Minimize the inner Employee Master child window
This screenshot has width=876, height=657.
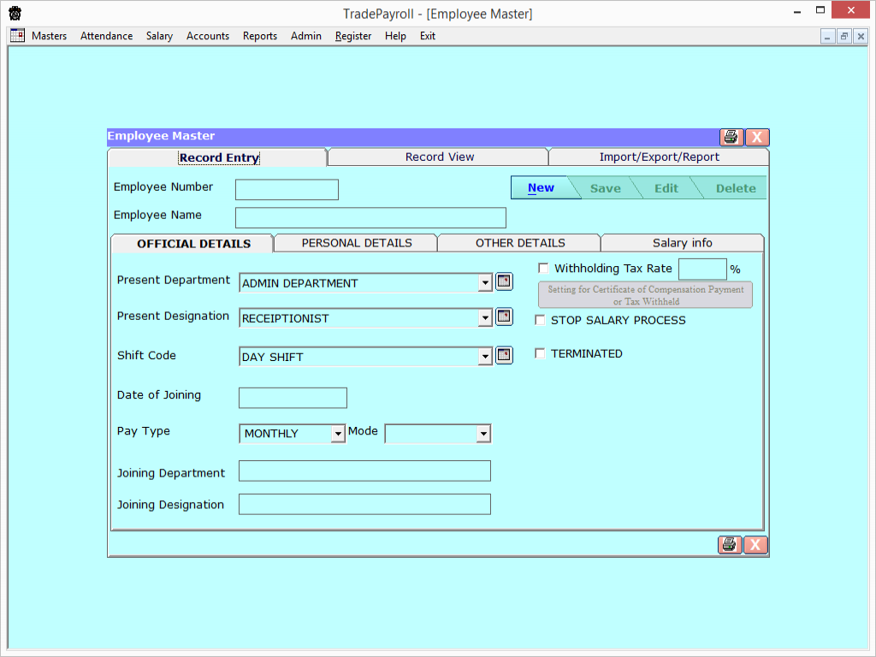[827, 37]
